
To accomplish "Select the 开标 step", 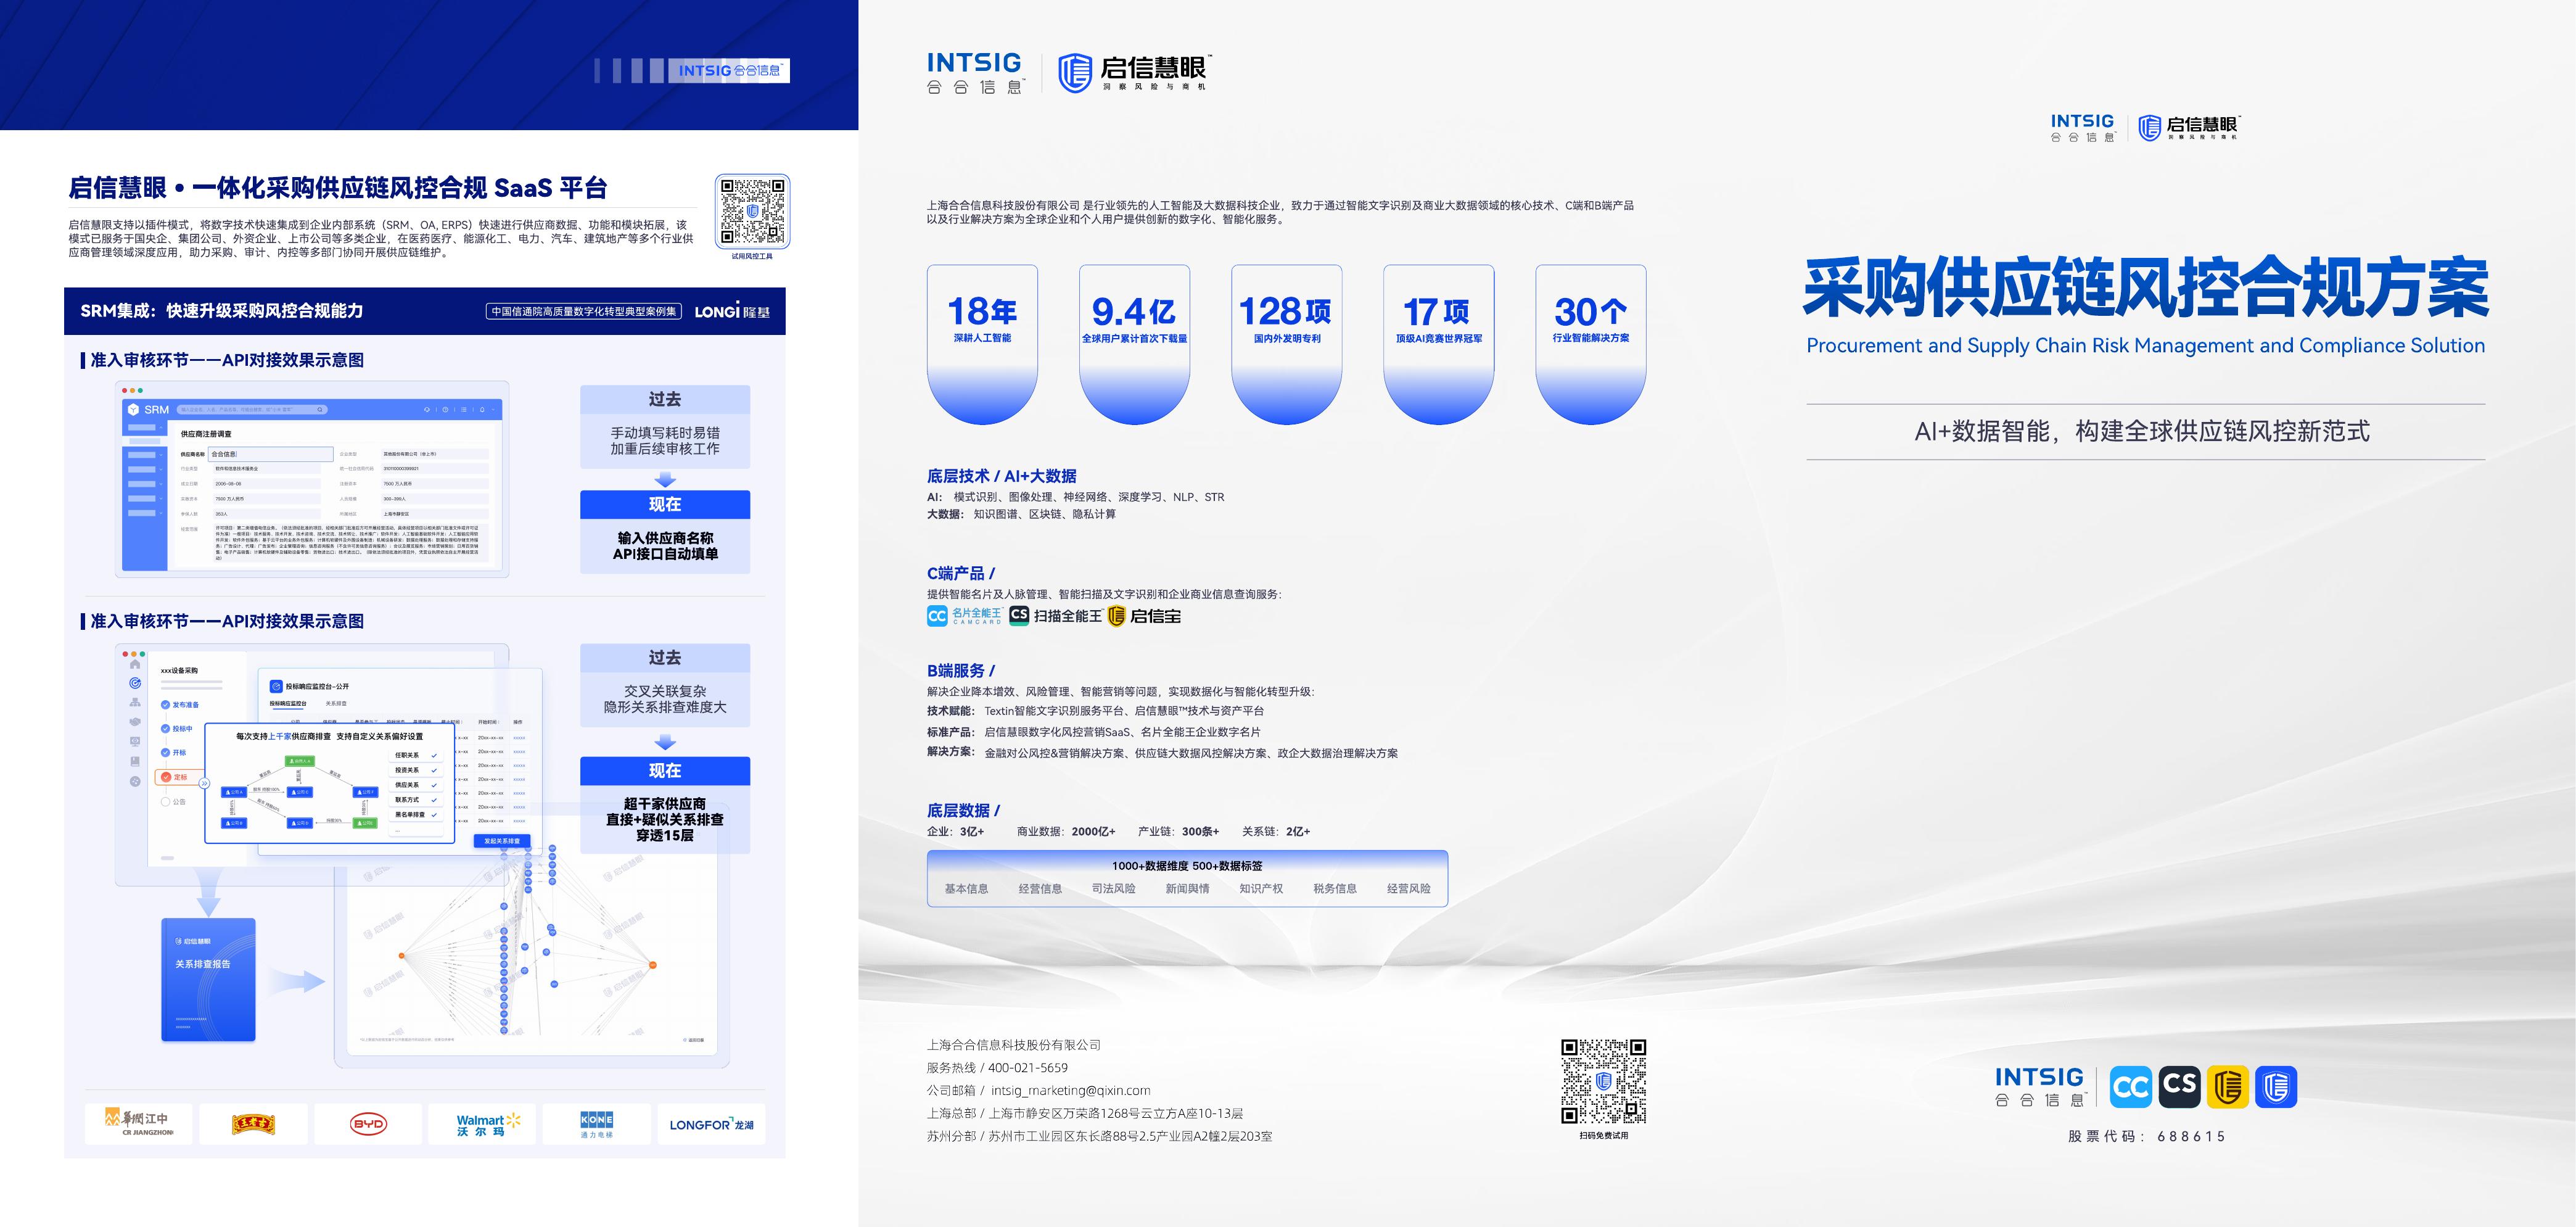I will [174, 753].
